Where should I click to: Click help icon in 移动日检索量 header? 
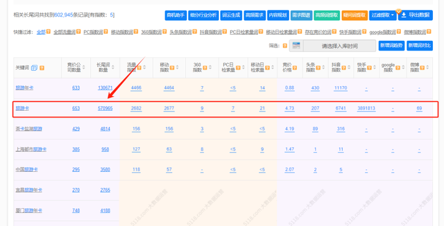coord(267,68)
